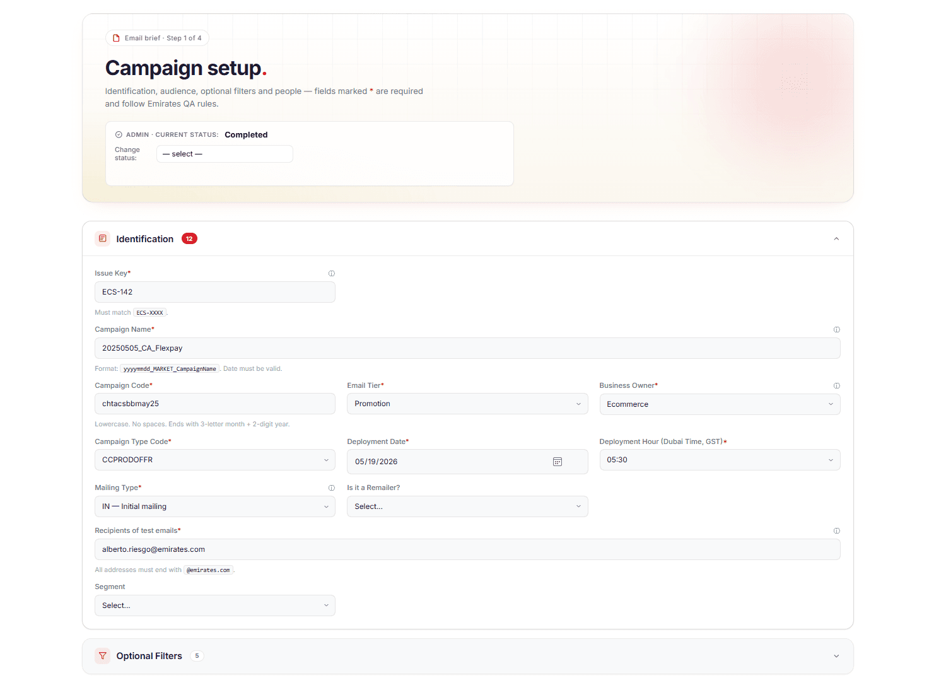Click the admin status check-circle icon

point(119,134)
